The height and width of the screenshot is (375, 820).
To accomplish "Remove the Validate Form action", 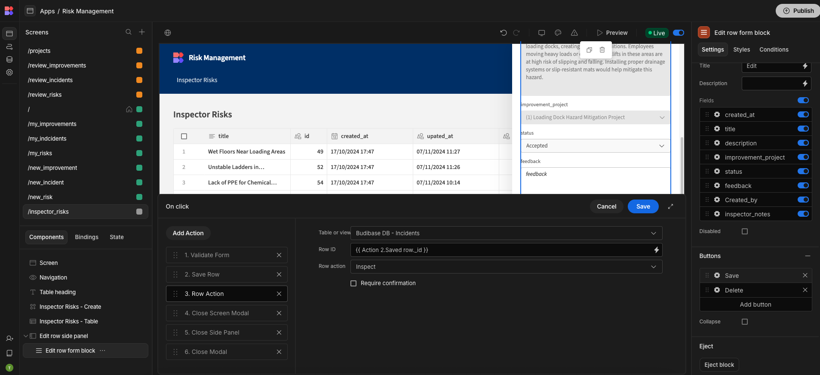I will tap(279, 255).
